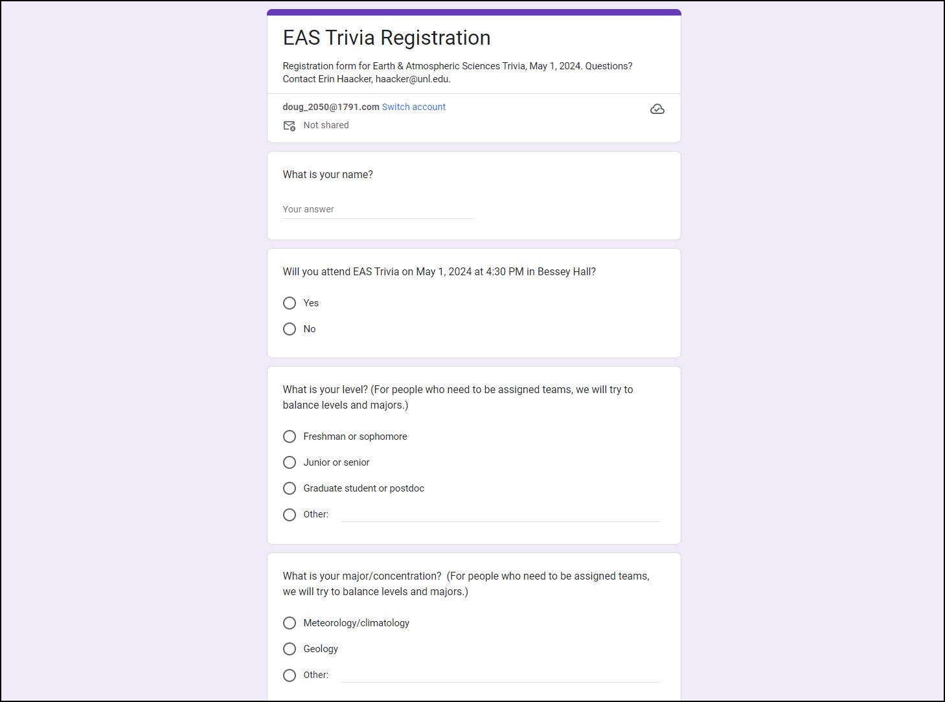Click the Switch account link
The width and height of the screenshot is (945, 702).
coord(413,107)
